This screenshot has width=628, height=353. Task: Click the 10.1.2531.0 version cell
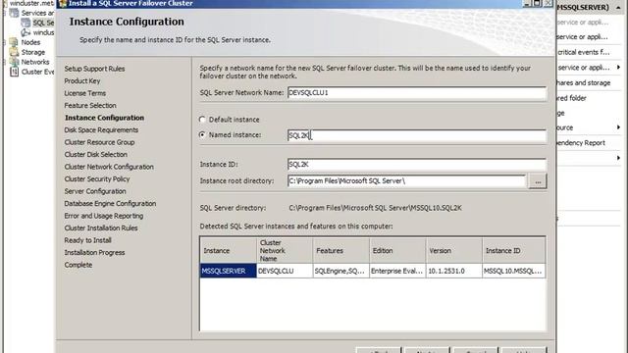(x=453, y=271)
